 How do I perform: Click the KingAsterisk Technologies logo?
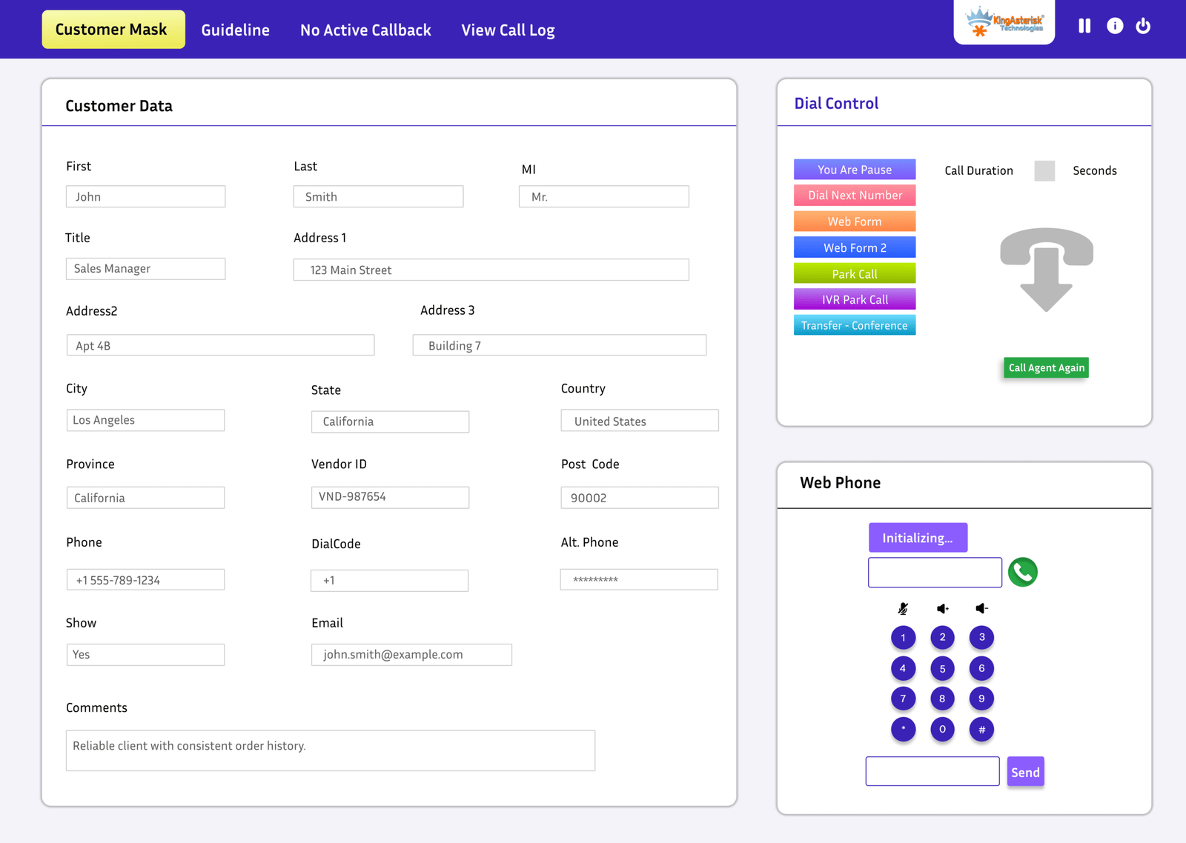click(x=1004, y=21)
